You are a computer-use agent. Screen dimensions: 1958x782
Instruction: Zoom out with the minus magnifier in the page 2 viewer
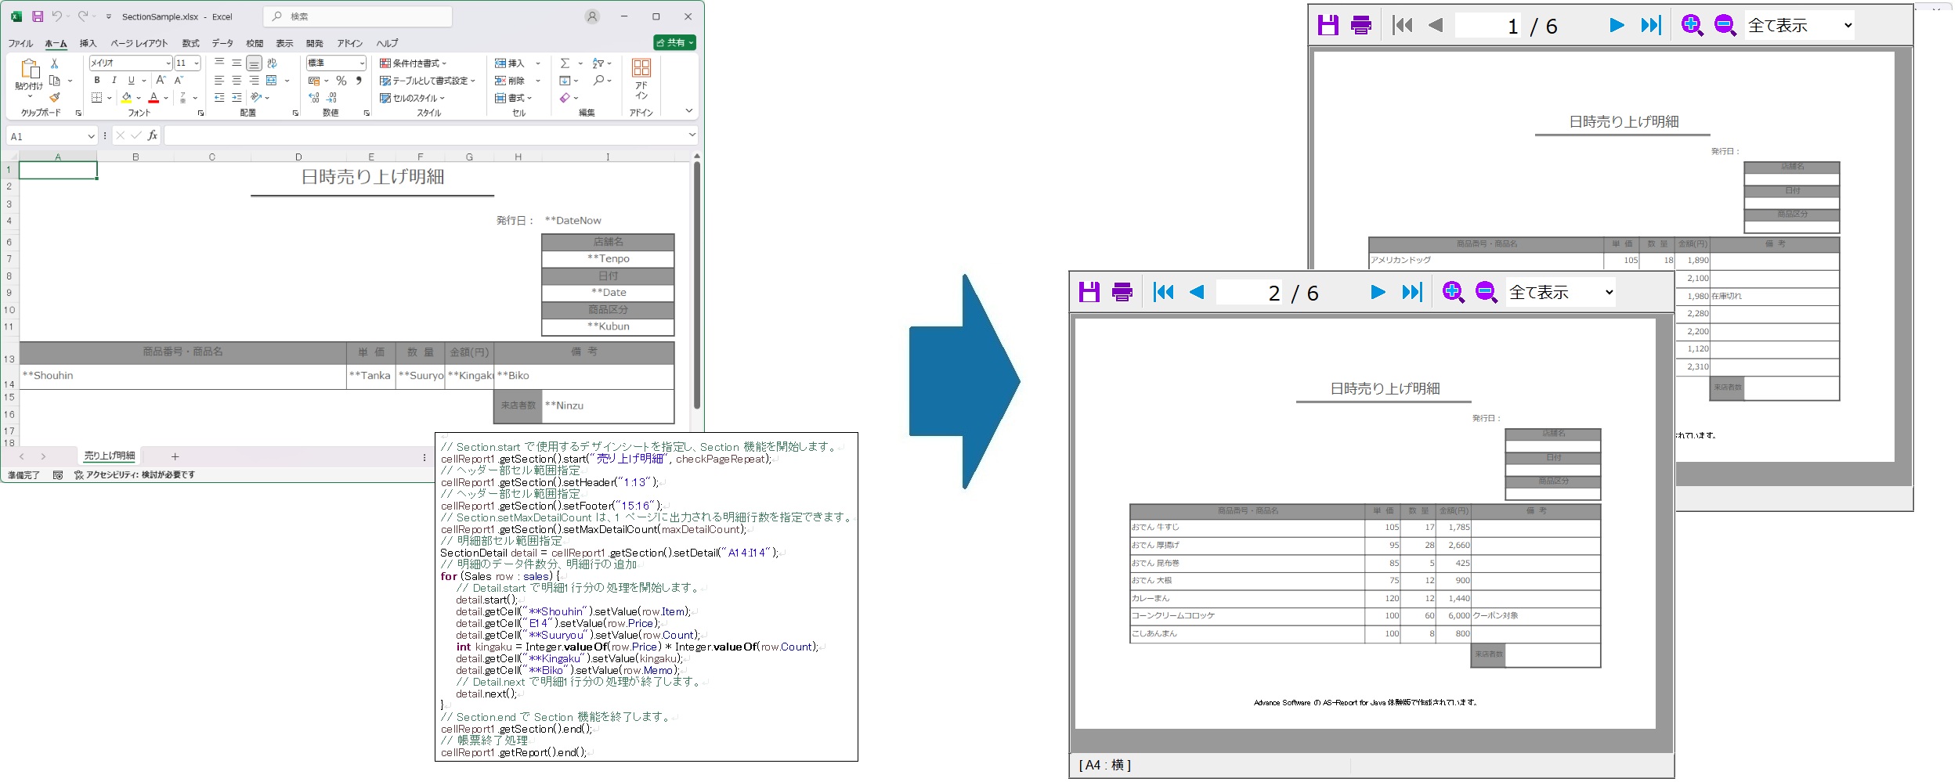click(x=1486, y=292)
